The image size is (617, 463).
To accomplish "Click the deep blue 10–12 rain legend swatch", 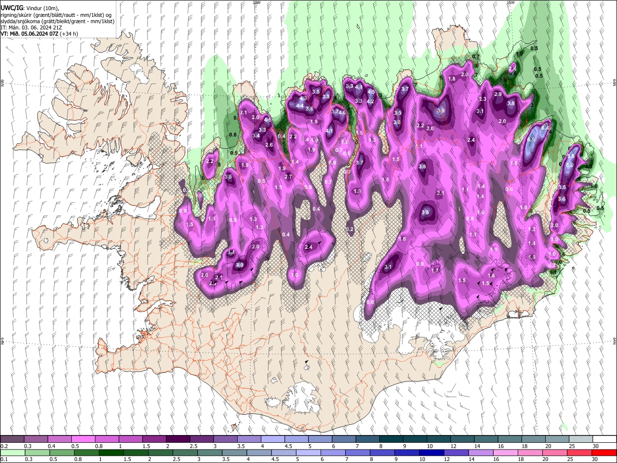I will pyautogui.click(x=431, y=452).
